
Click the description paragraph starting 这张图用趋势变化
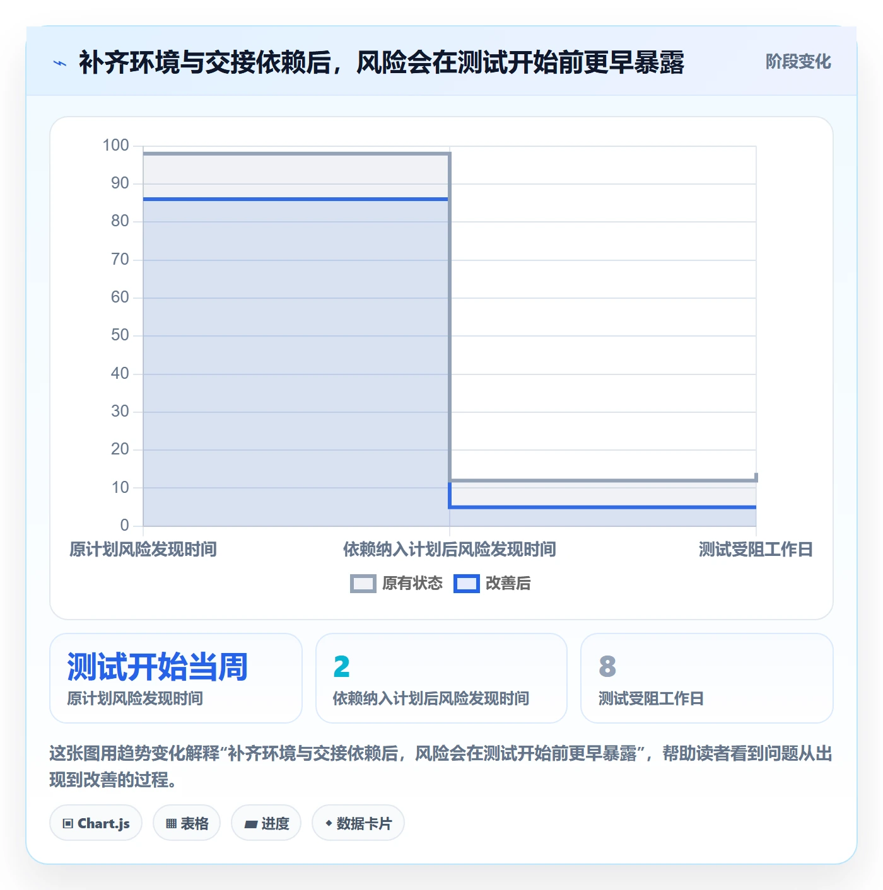pyautogui.click(x=441, y=766)
